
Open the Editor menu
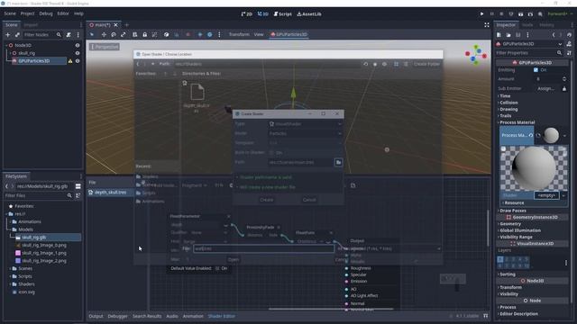(x=63, y=13)
